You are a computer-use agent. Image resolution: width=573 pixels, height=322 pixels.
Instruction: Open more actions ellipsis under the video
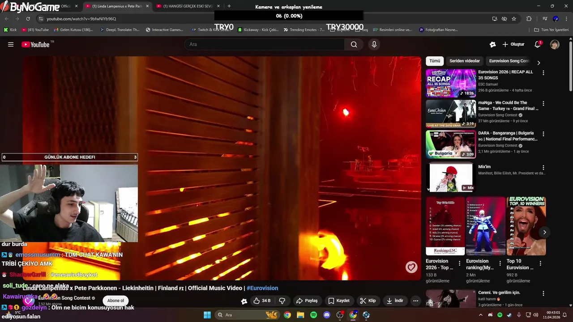click(415, 301)
